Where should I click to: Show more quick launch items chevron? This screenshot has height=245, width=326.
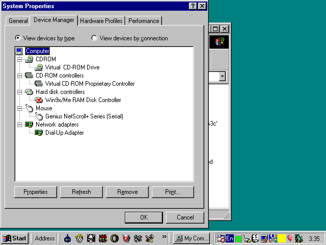click(164, 236)
